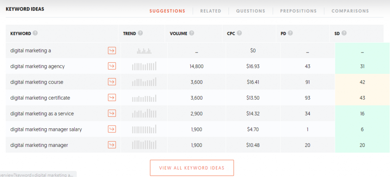
Task: Open arrow icon for digital marketing course
Action: [112, 82]
